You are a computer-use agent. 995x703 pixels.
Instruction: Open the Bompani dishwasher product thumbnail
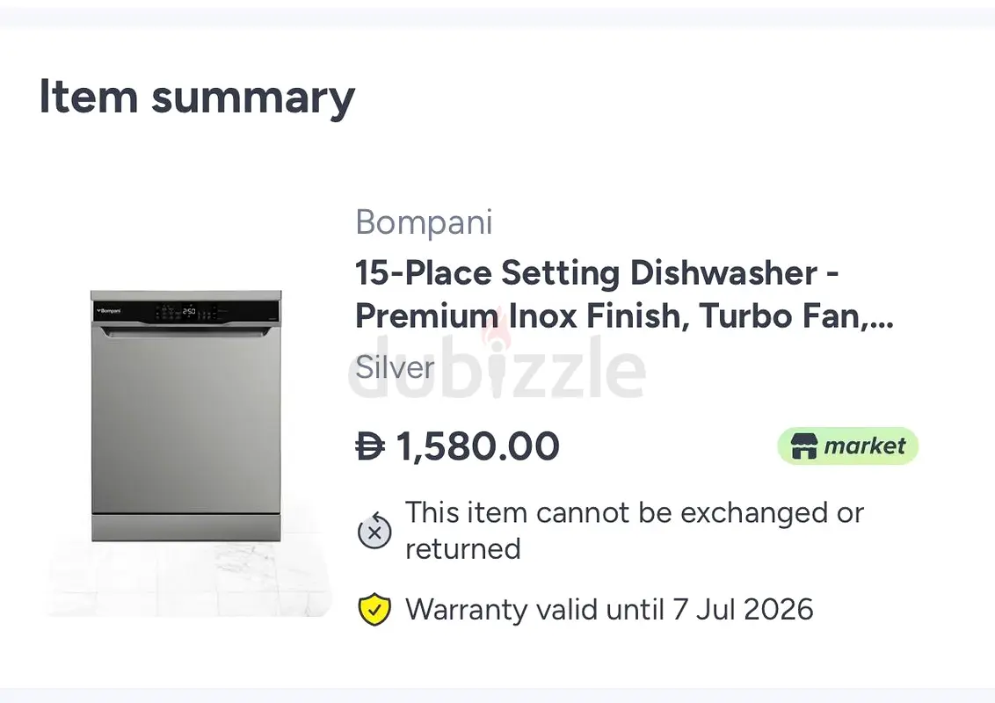pyautogui.click(x=186, y=416)
